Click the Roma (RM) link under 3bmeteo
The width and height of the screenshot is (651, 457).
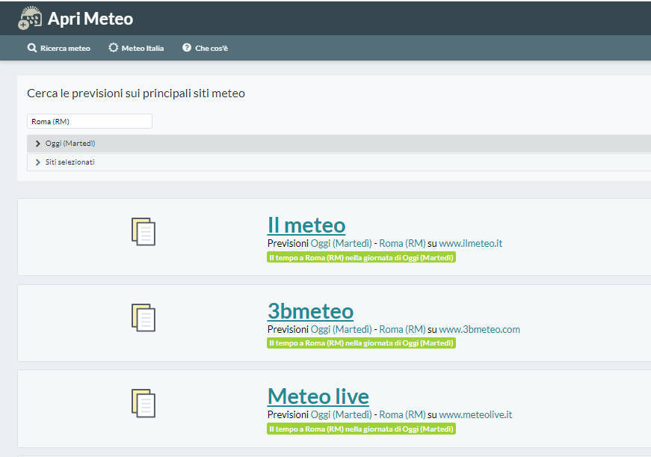(x=402, y=329)
